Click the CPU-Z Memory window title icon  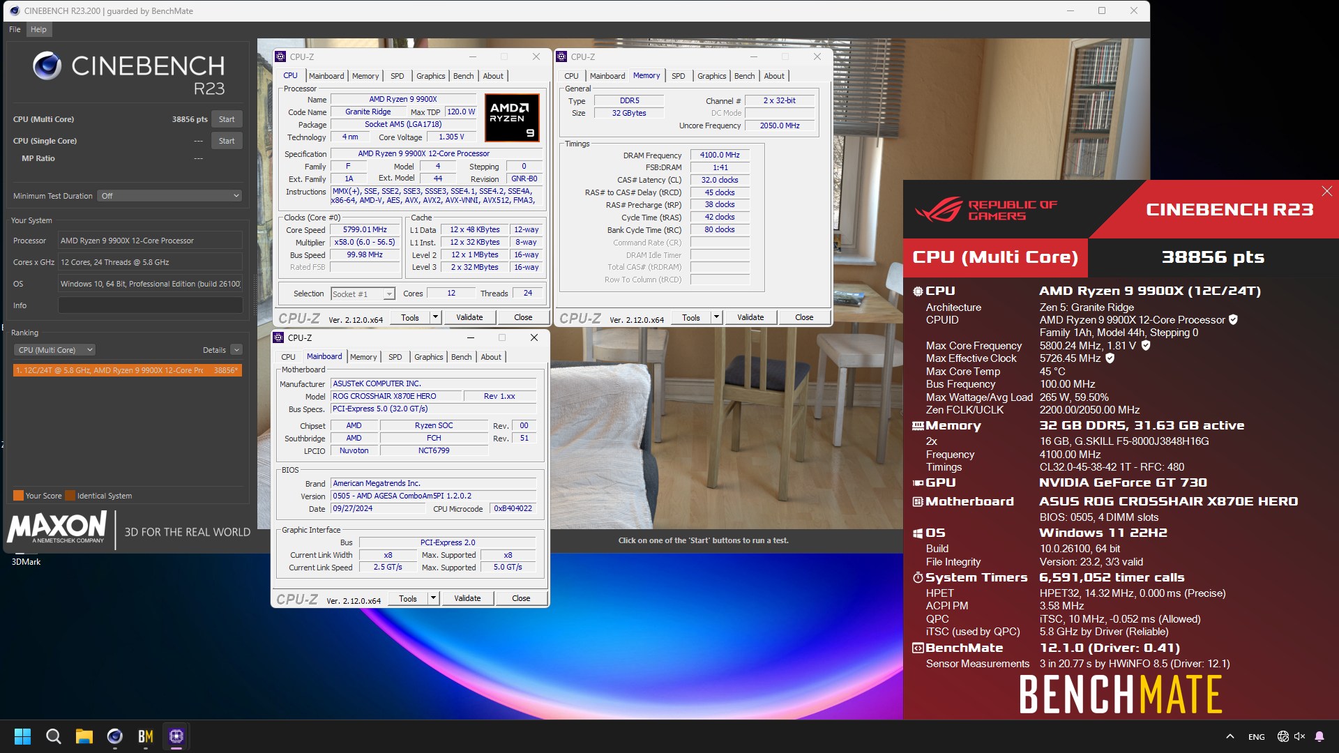click(x=561, y=56)
